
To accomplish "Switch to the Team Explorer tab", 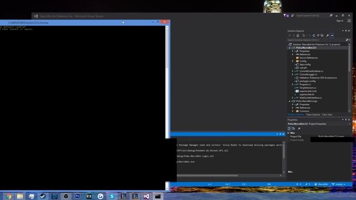I will pyautogui.click(x=313, y=115).
